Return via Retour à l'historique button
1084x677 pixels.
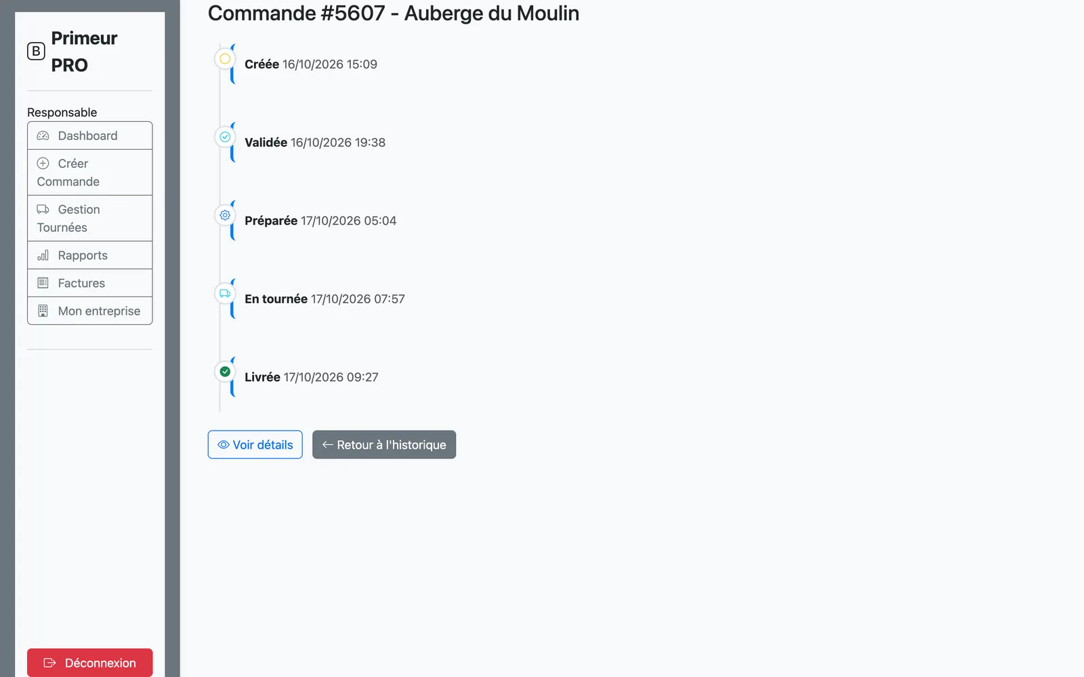384,445
